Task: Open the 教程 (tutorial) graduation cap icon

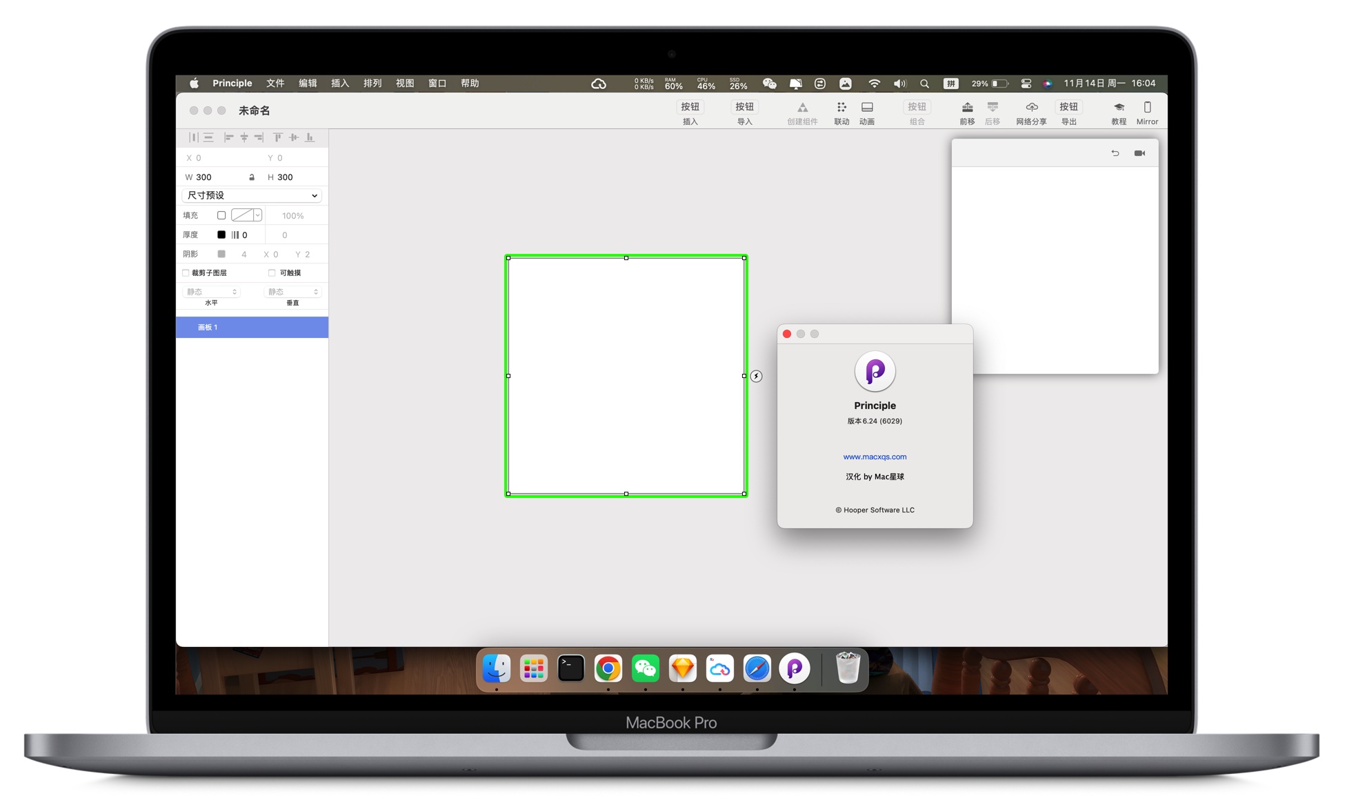Action: [x=1119, y=108]
